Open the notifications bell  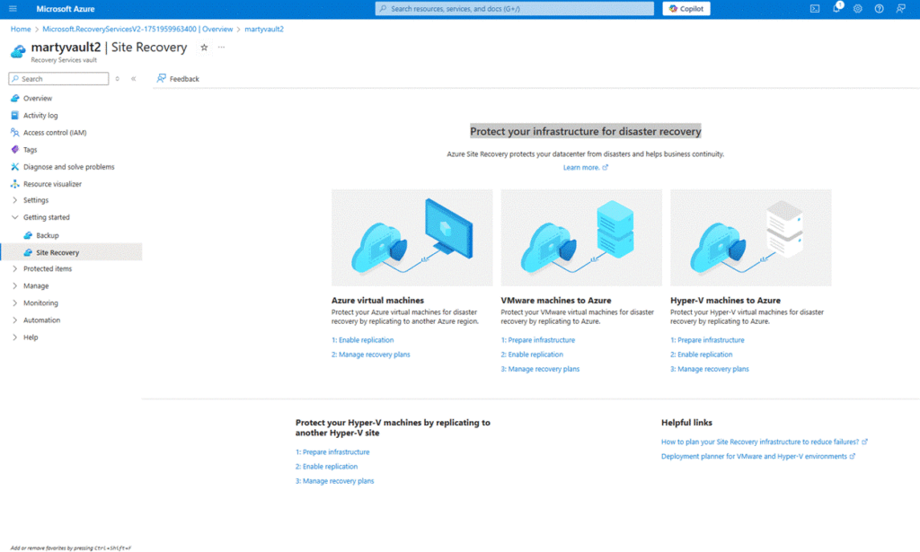point(836,8)
